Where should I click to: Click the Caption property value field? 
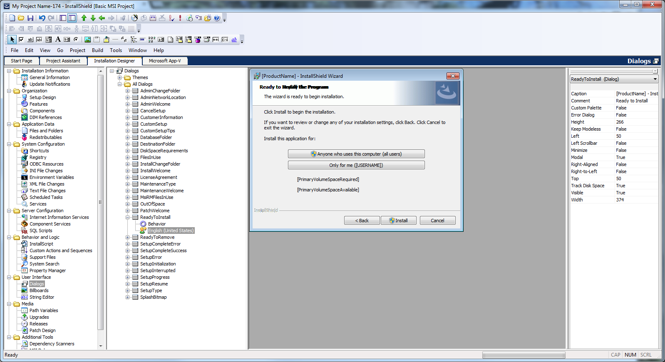(x=637, y=94)
